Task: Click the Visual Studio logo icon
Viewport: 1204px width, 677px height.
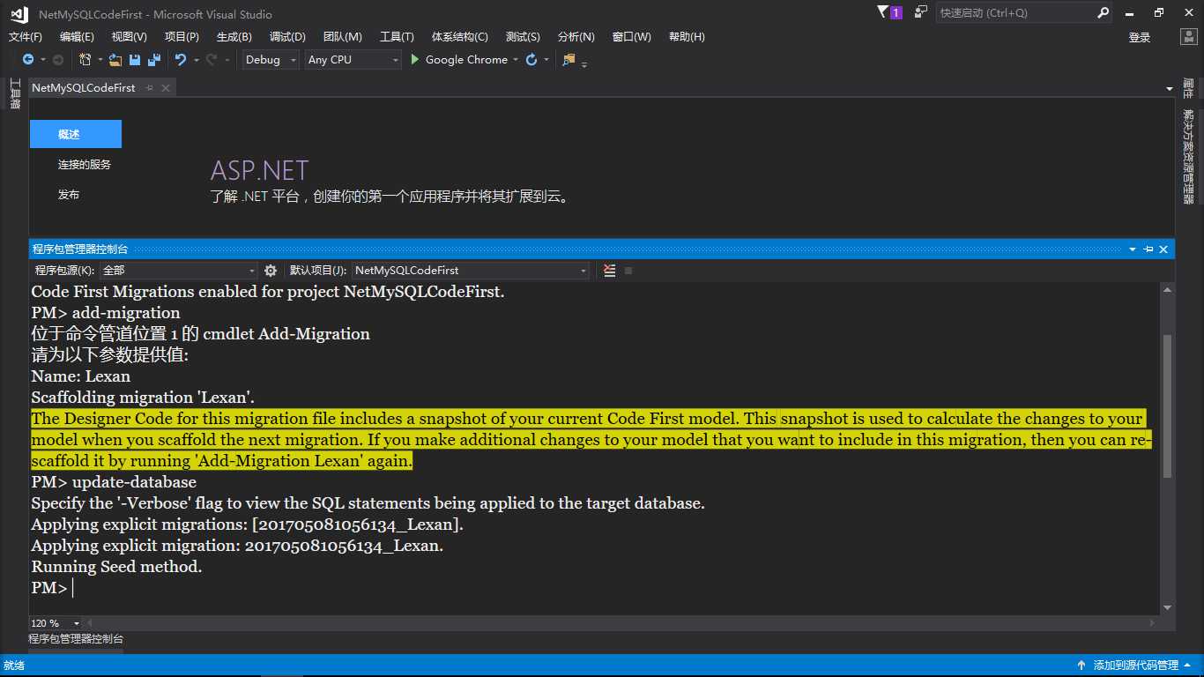Action: [19, 14]
